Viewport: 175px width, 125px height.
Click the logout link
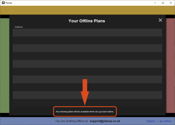coord(151,121)
